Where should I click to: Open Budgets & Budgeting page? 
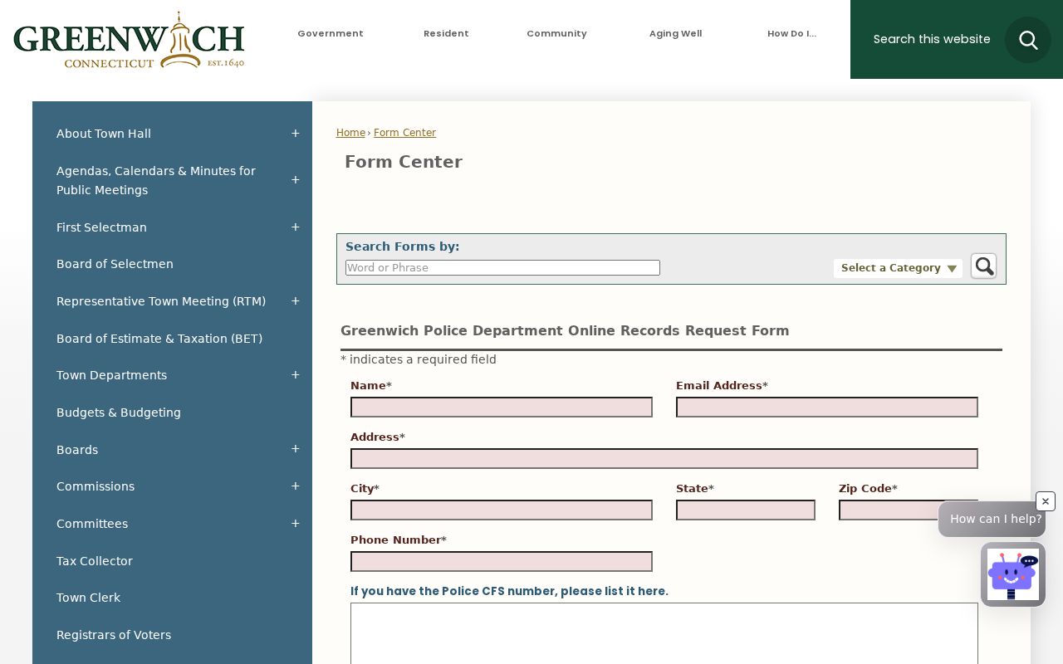click(x=119, y=413)
